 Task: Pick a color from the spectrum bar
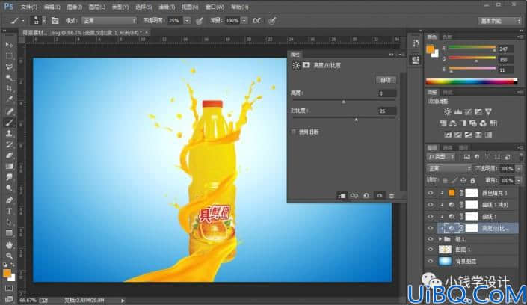click(x=471, y=81)
